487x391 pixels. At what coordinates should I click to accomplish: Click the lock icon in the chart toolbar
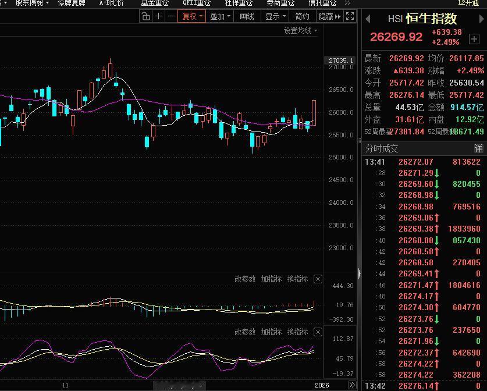[x=147, y=16]
